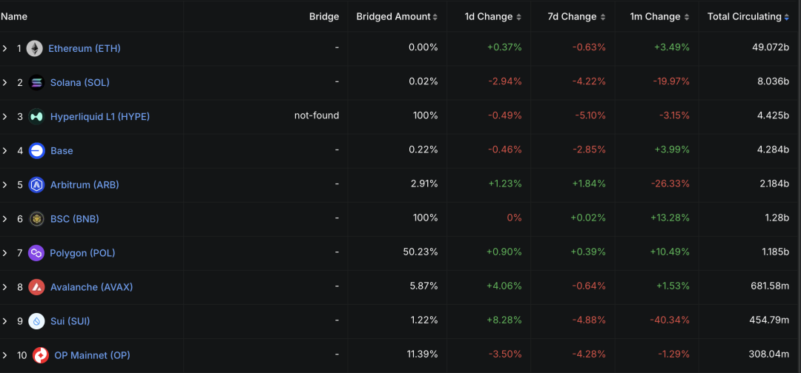
Task: Click the Avalanche logo icon
Action: click(36, 287)
